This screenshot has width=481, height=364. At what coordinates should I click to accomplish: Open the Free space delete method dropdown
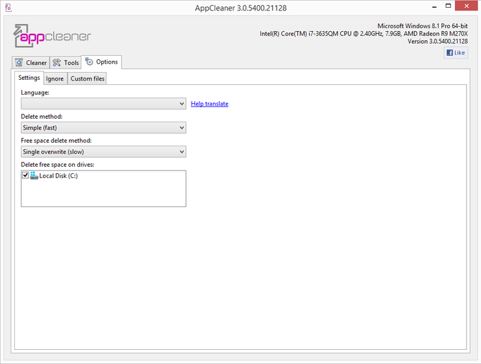103,152
